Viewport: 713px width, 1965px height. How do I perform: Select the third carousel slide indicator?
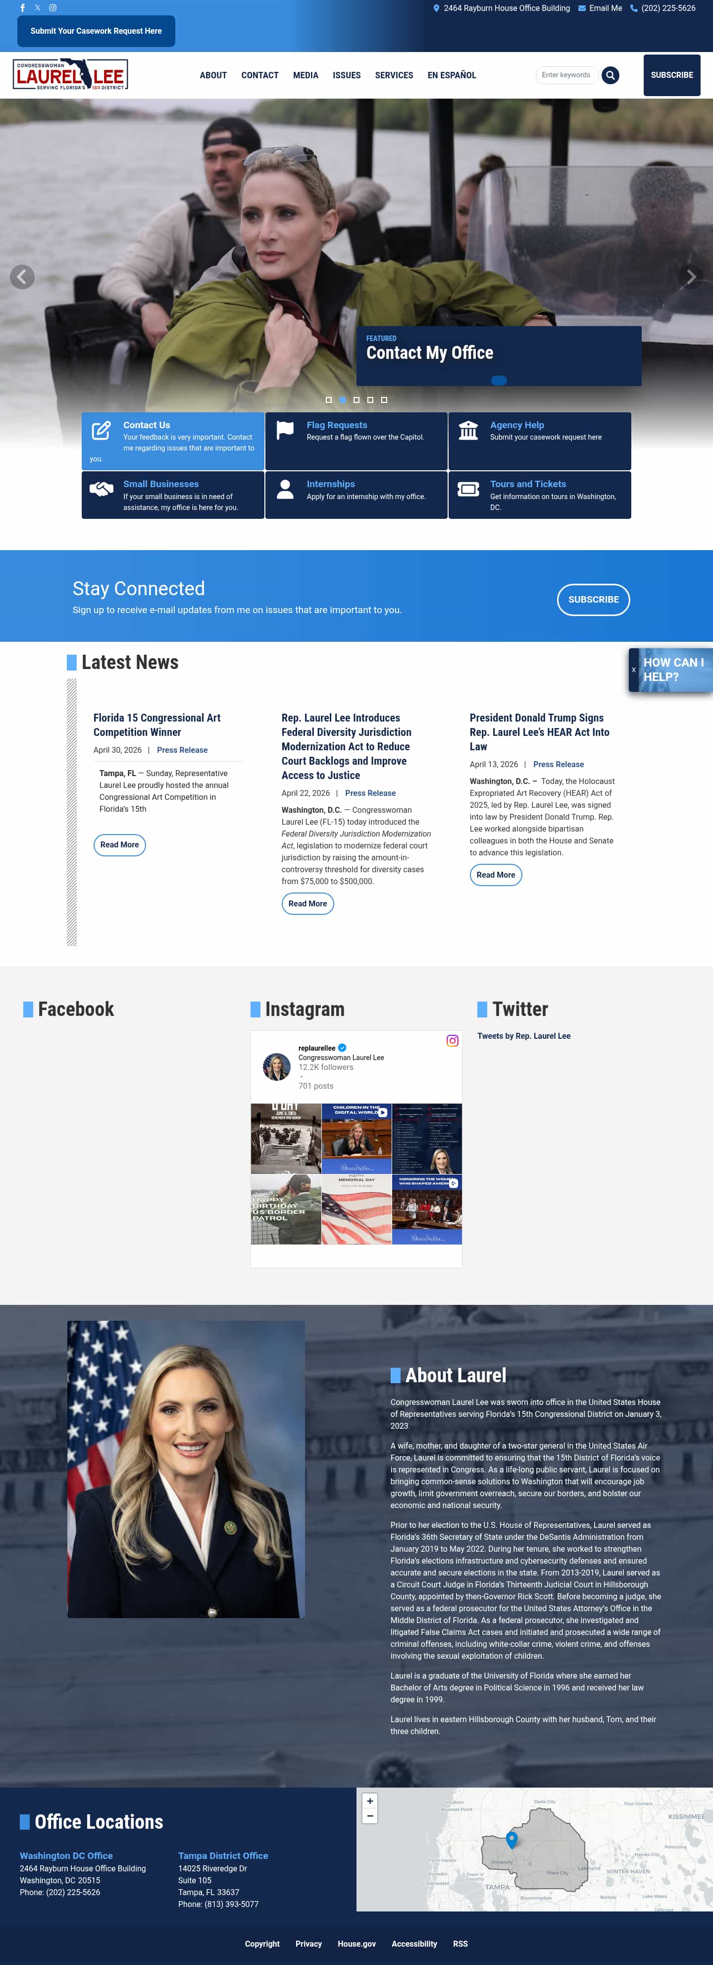coord(356,400)
